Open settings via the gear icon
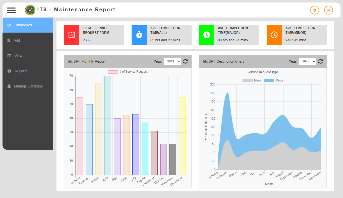 pyautogui.click(x=315, y=10)
